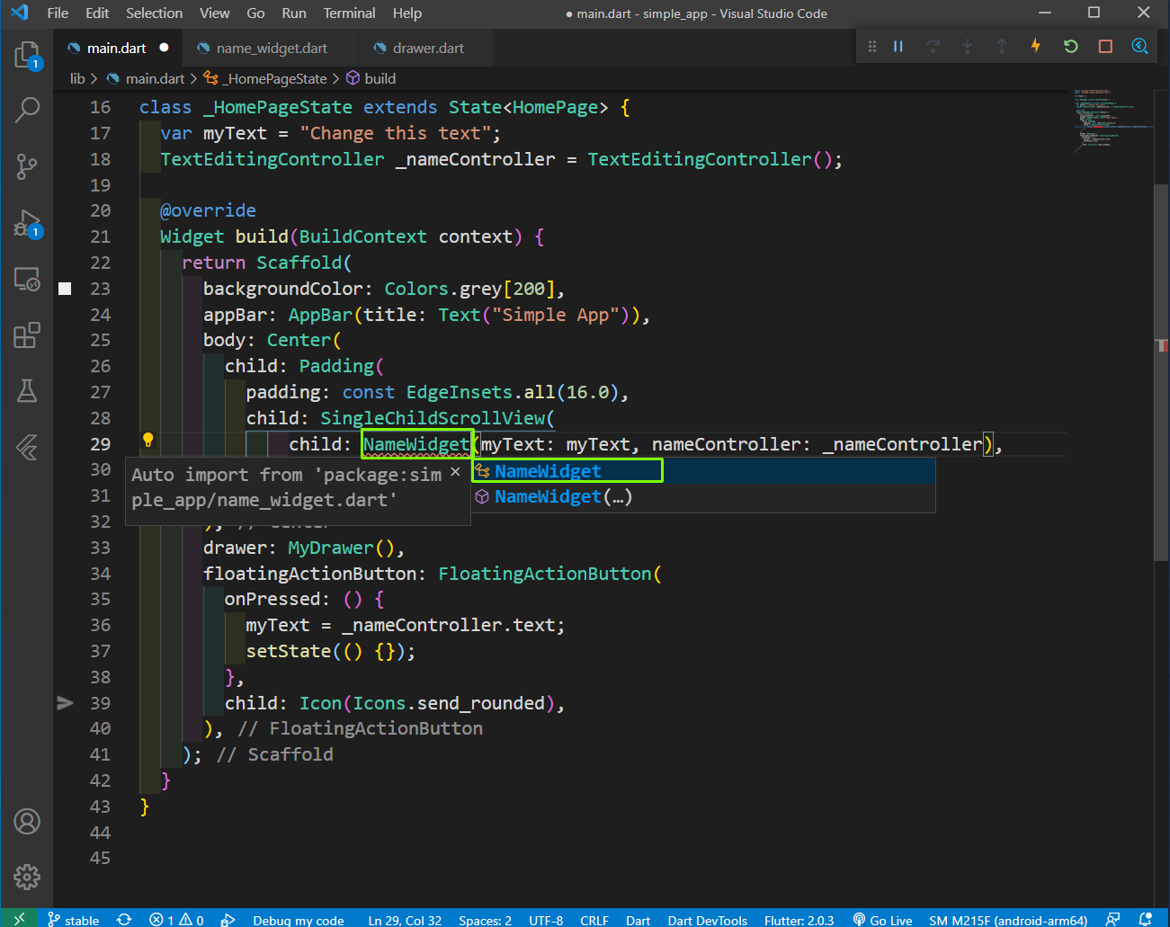
Task: Click the editor vertical scrollbar
Action: coord(1161,373)
